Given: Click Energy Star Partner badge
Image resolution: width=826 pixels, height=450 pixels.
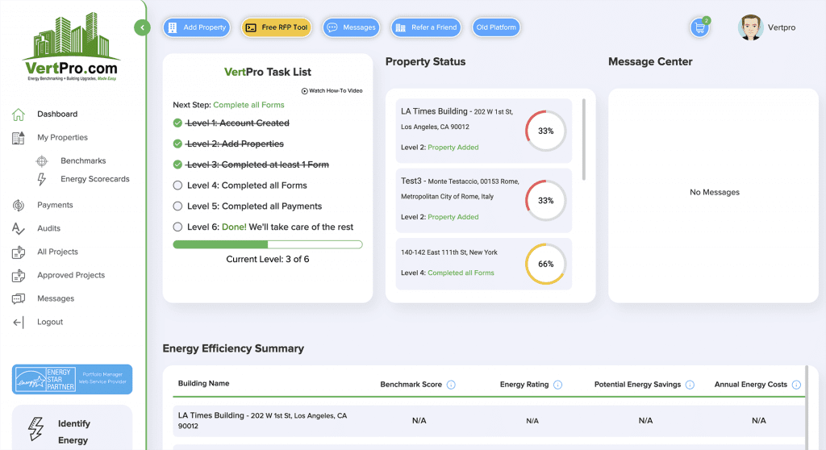Looking at the screenshot, I should [x=72, y=379].
